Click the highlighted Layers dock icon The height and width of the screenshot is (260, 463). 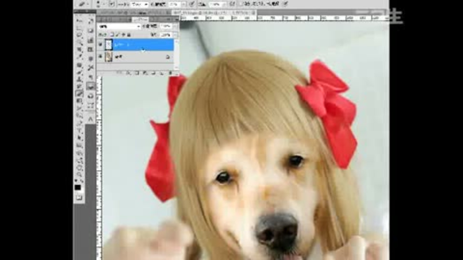(x=91, y=86)
